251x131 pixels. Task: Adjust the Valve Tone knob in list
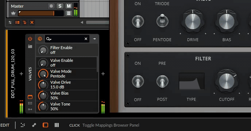click(x=43, y=106)
